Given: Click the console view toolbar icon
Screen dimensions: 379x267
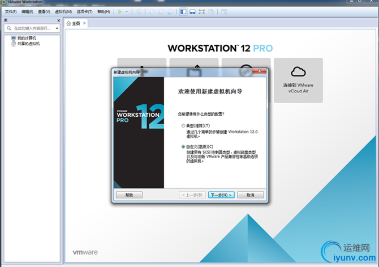Looking at the screenshot, I should click(x=224, y=12).
